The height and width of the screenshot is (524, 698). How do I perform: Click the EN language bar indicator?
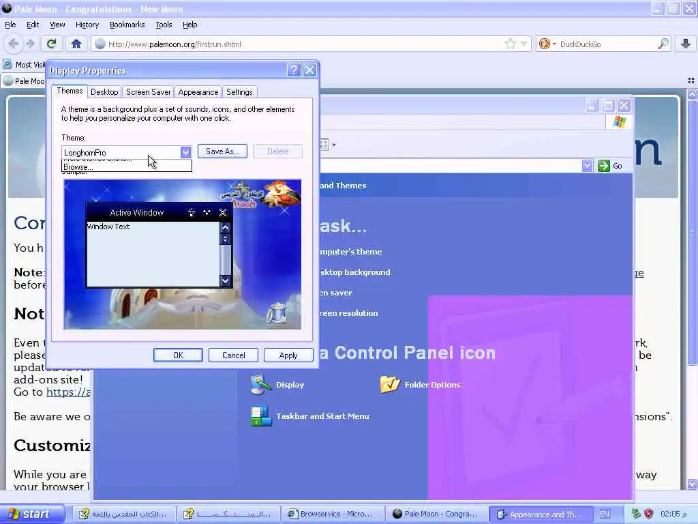tap(605, 514)
